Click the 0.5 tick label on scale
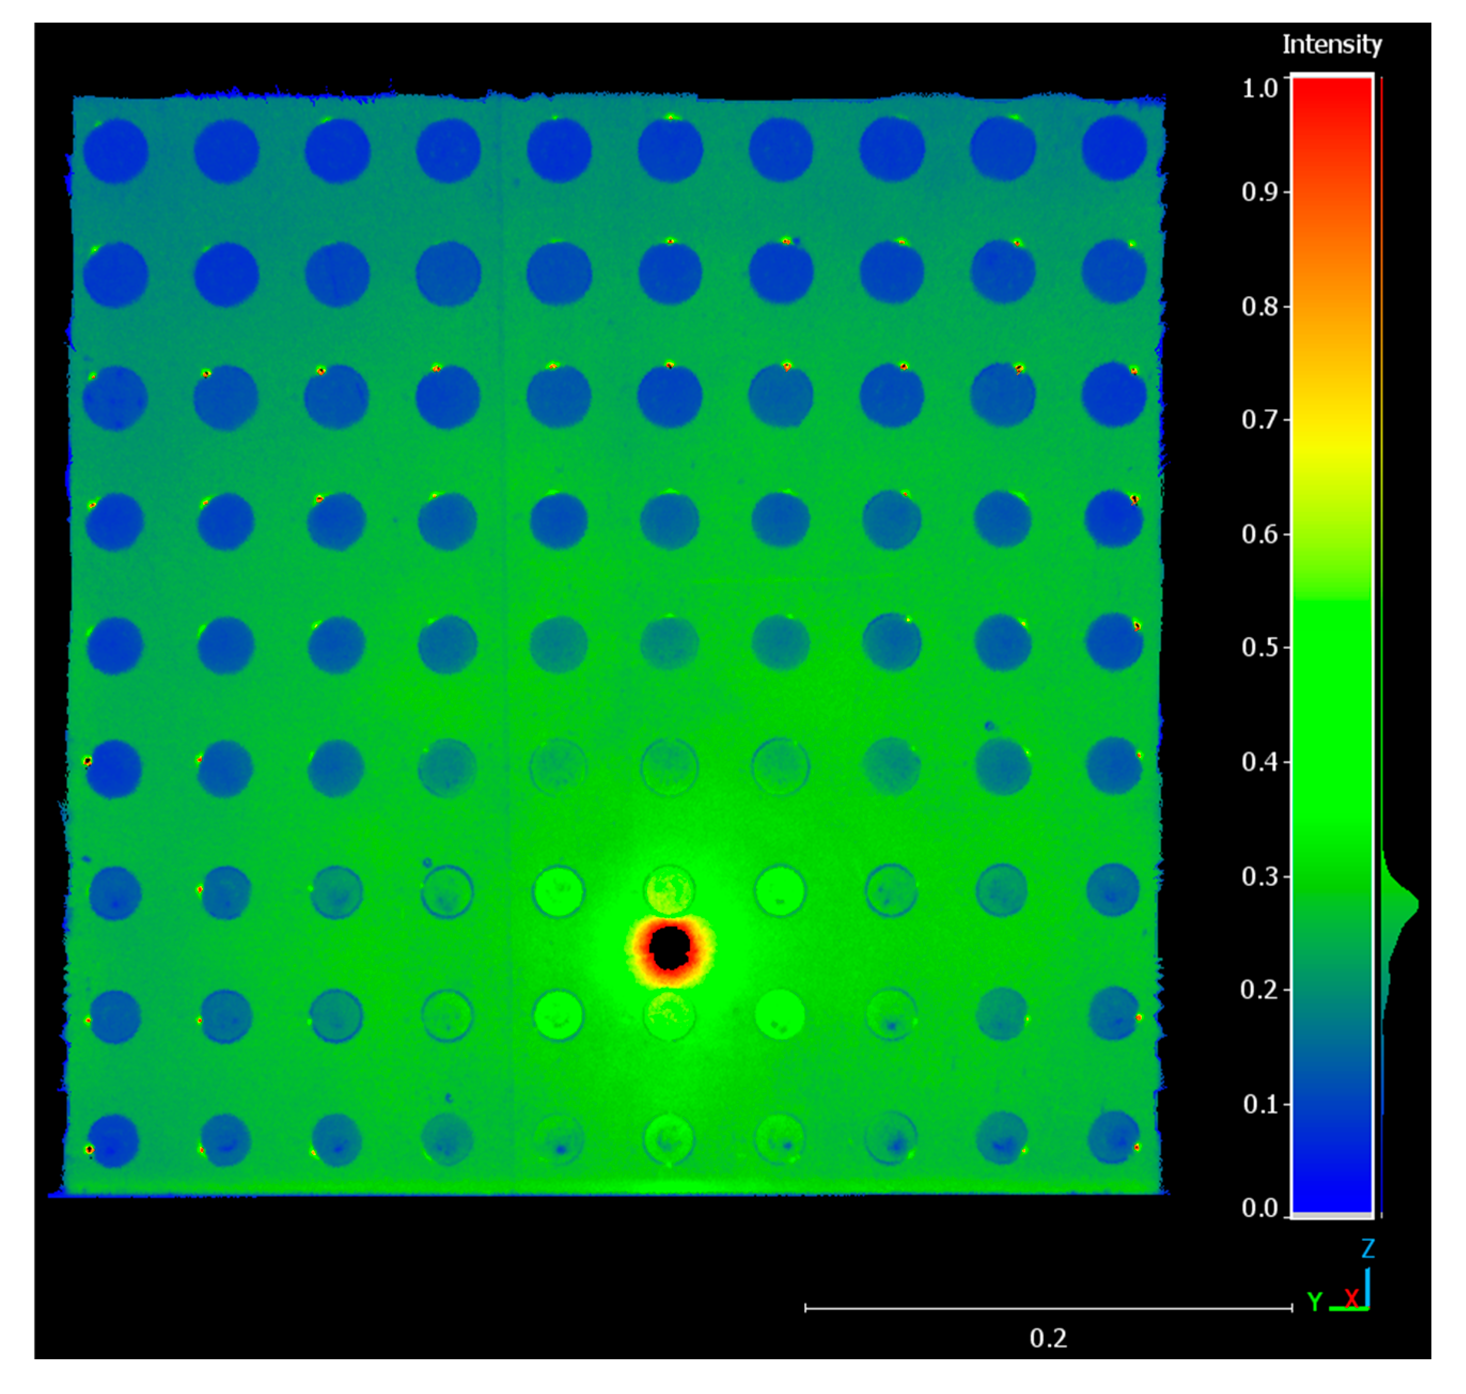The width and height of the screenshot is (1466, 1394). [1259, 647]
